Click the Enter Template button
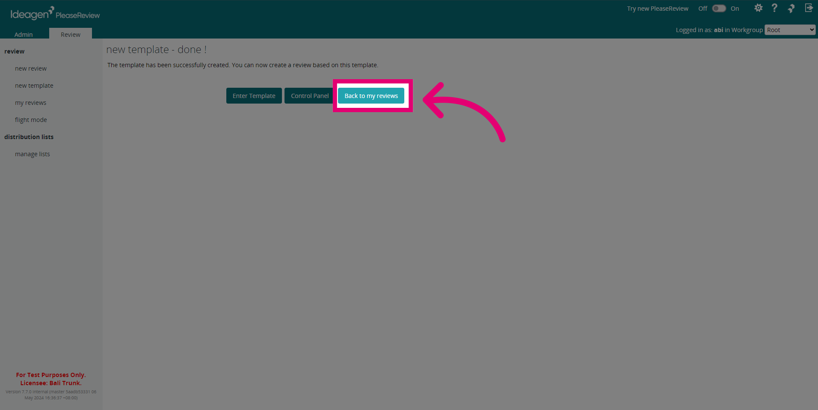Viewport: 818px width, 410px height. (x=254, y=96)
